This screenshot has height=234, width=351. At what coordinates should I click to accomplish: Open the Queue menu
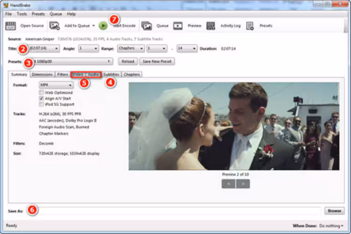click(x=56, y=14)
